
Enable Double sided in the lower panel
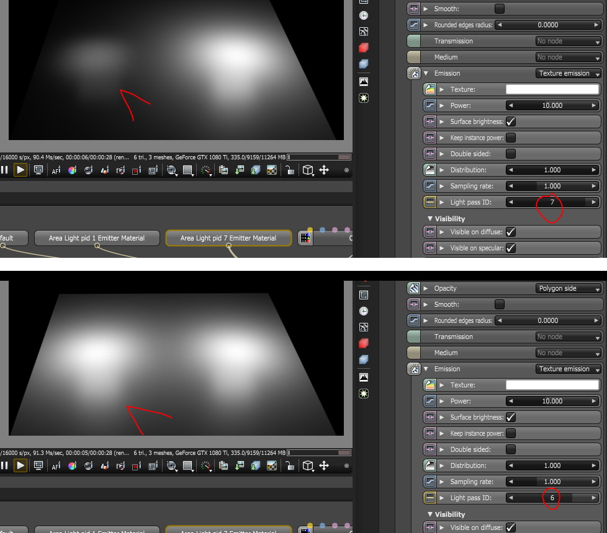click(511, 449)
